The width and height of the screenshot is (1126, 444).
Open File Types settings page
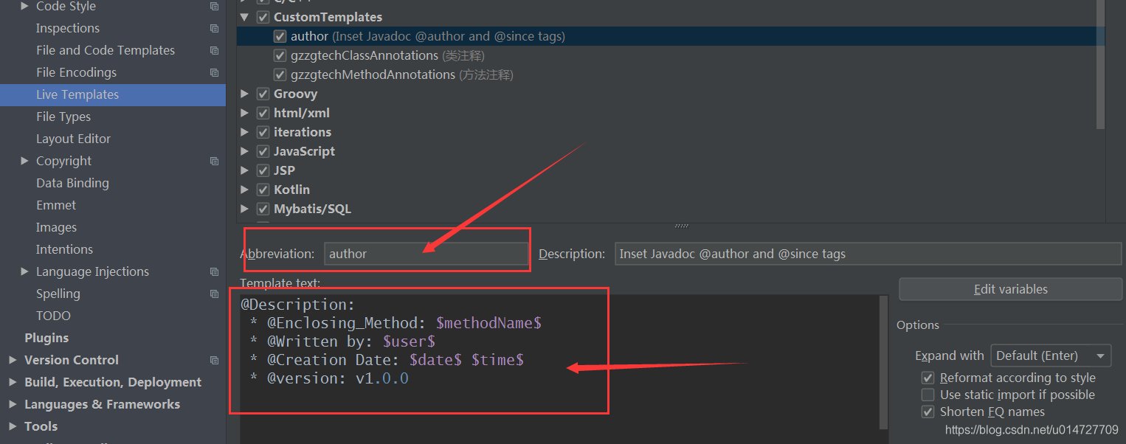tap(63, 117)
